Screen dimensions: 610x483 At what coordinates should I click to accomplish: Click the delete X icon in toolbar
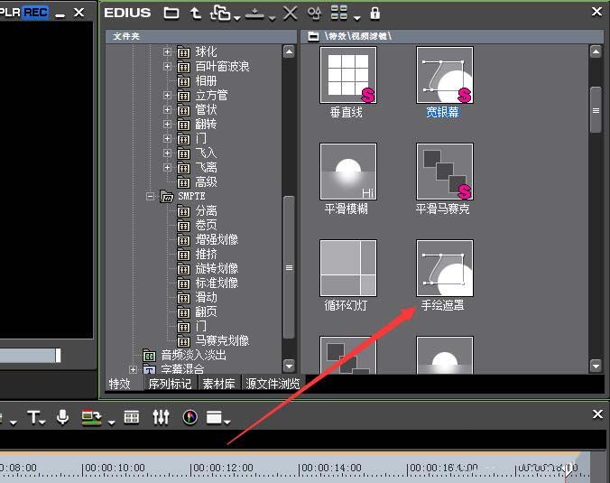pyautogui.click(x=290, y=13)
